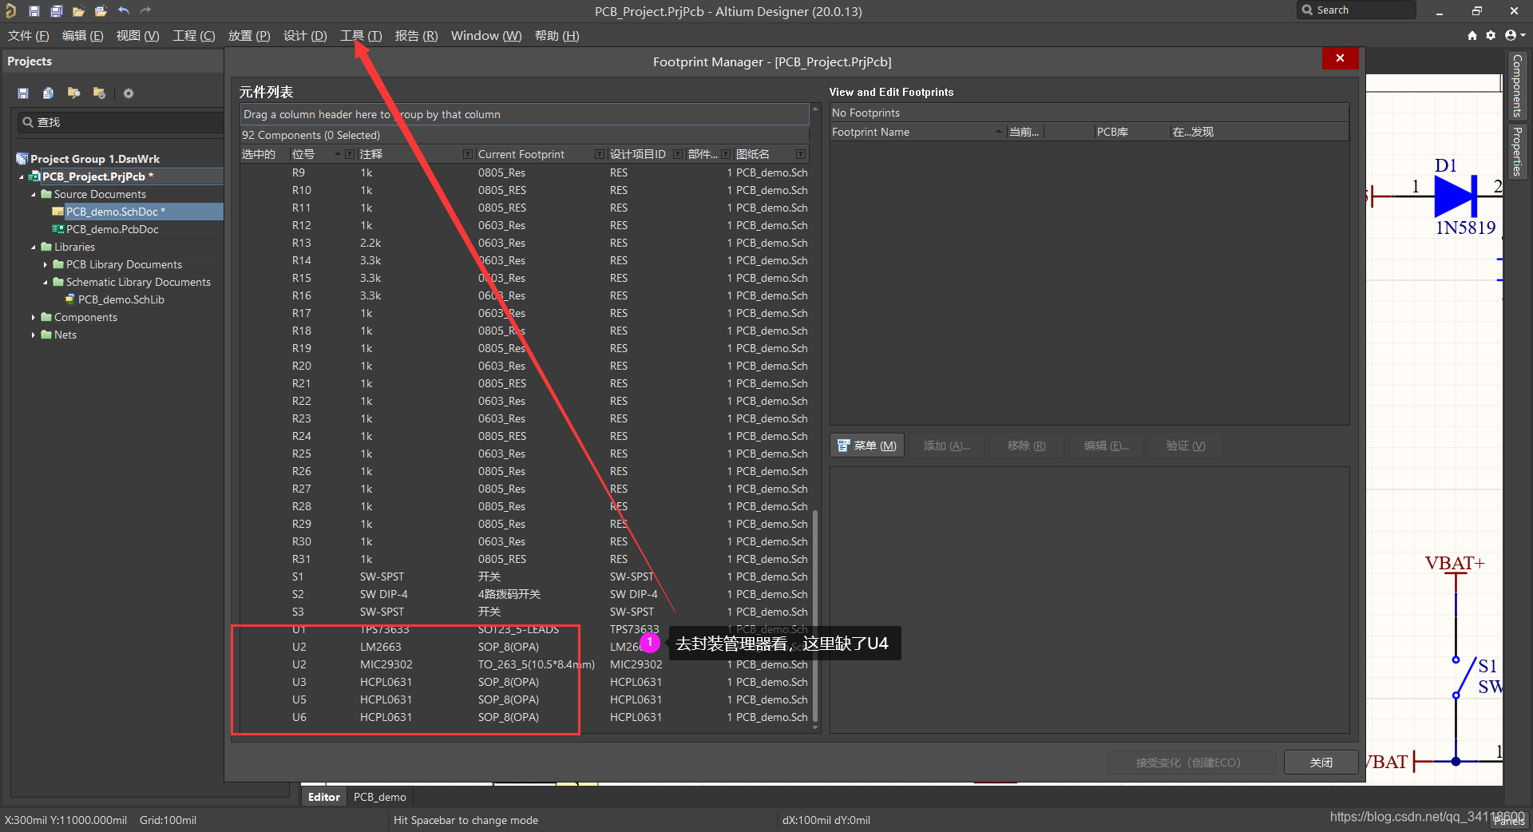Open the 报告 (R) menu
1533x832 pixels.
tap(416, 35)
